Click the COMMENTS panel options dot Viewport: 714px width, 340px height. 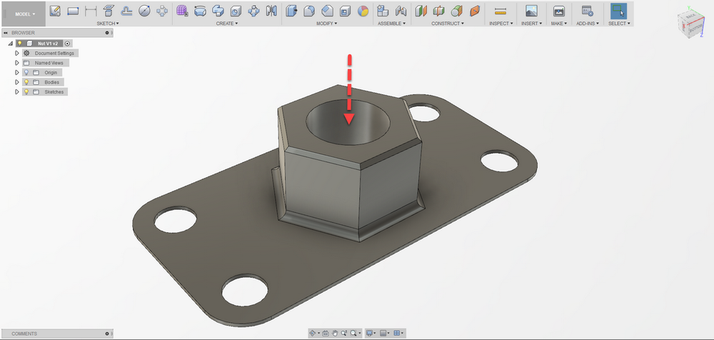click(x=107, y=334)
